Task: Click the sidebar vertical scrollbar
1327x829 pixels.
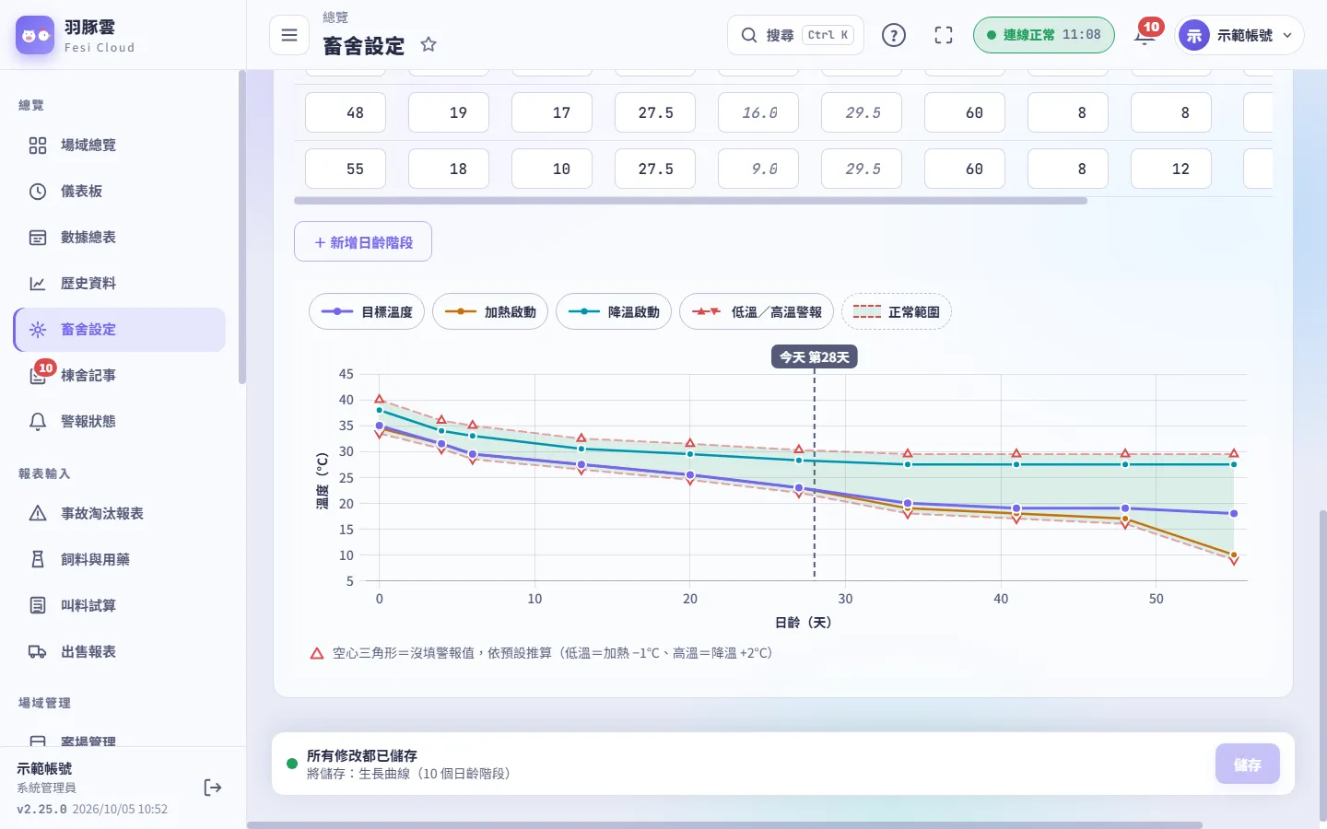Action: (241, 227)
